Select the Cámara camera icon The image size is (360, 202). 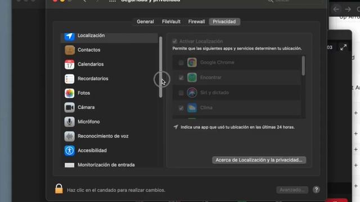pyautogui.click(x=69, y=108)
